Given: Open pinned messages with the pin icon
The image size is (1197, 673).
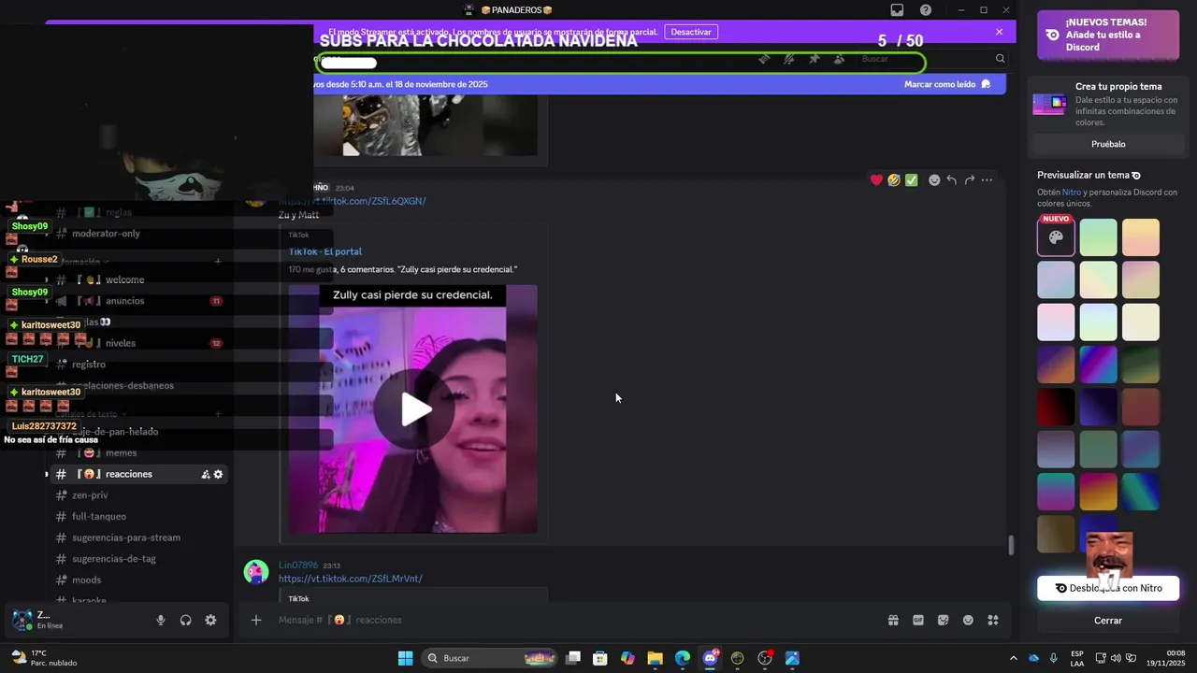Looking at the screenshot, I should coord(814,59).
